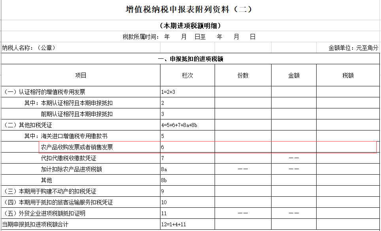Select 加计扣除农产品进项税额 row label
This screenshot has height=231, width=381.
click(x=71, y=169)
